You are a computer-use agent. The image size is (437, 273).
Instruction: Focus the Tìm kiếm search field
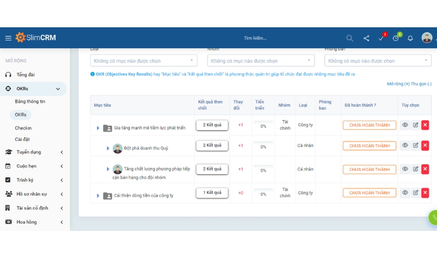(255, 38)
